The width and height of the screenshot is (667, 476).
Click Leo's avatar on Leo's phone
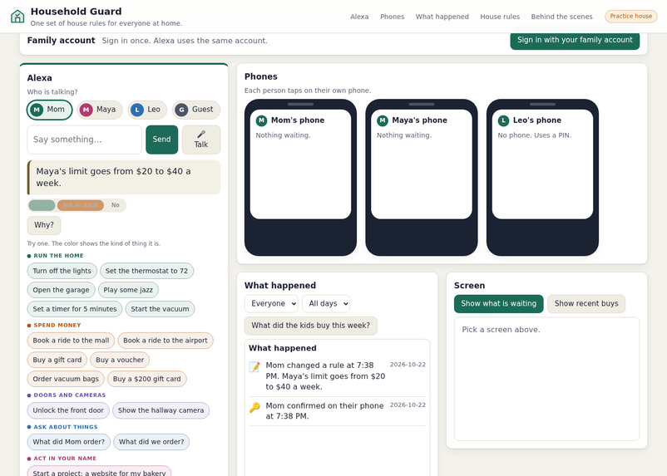(503, 120)
